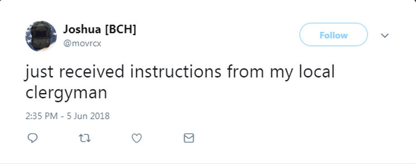Tap the blue-outlined Follow pill button

(x=334, y=35)
